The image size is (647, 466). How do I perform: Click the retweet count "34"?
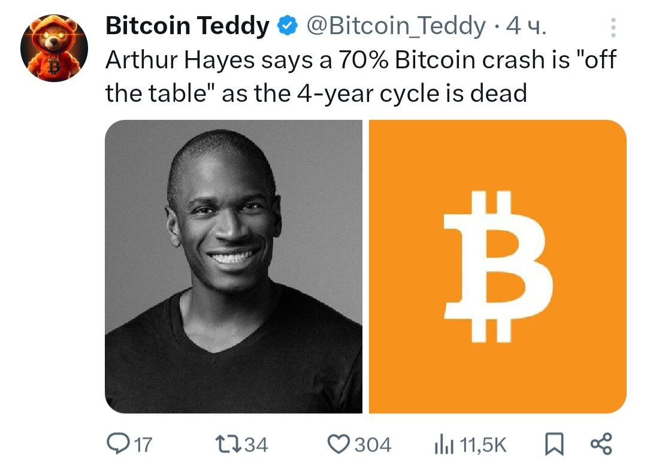(x=256, y=445)
